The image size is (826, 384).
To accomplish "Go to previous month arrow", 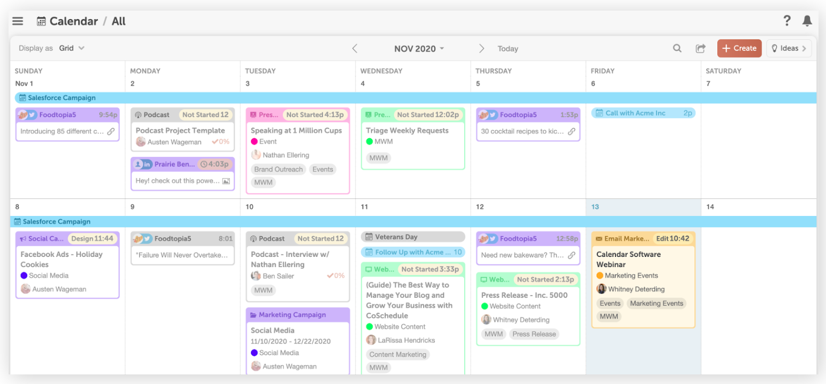I will [355, 48].
